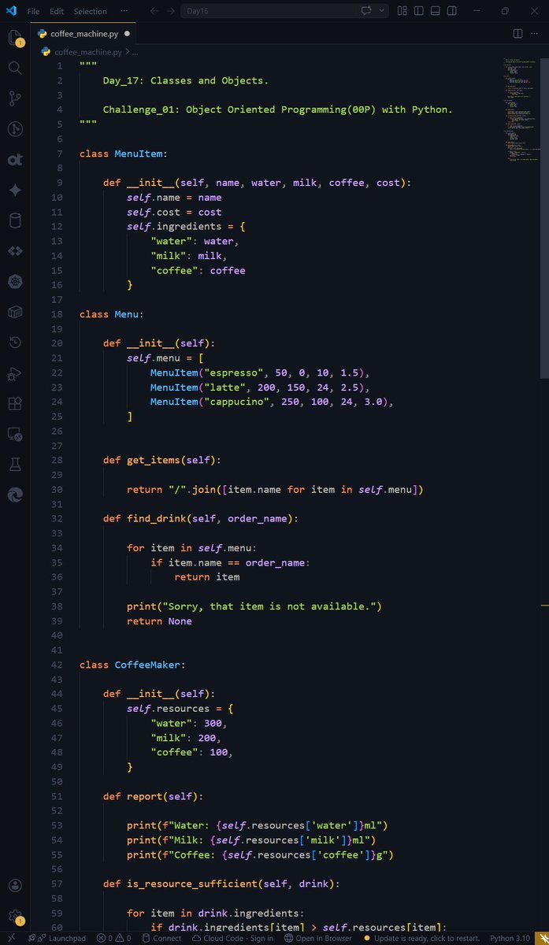Click Connect in the status bar
The image size is (549, 945).
pos(161,938)
